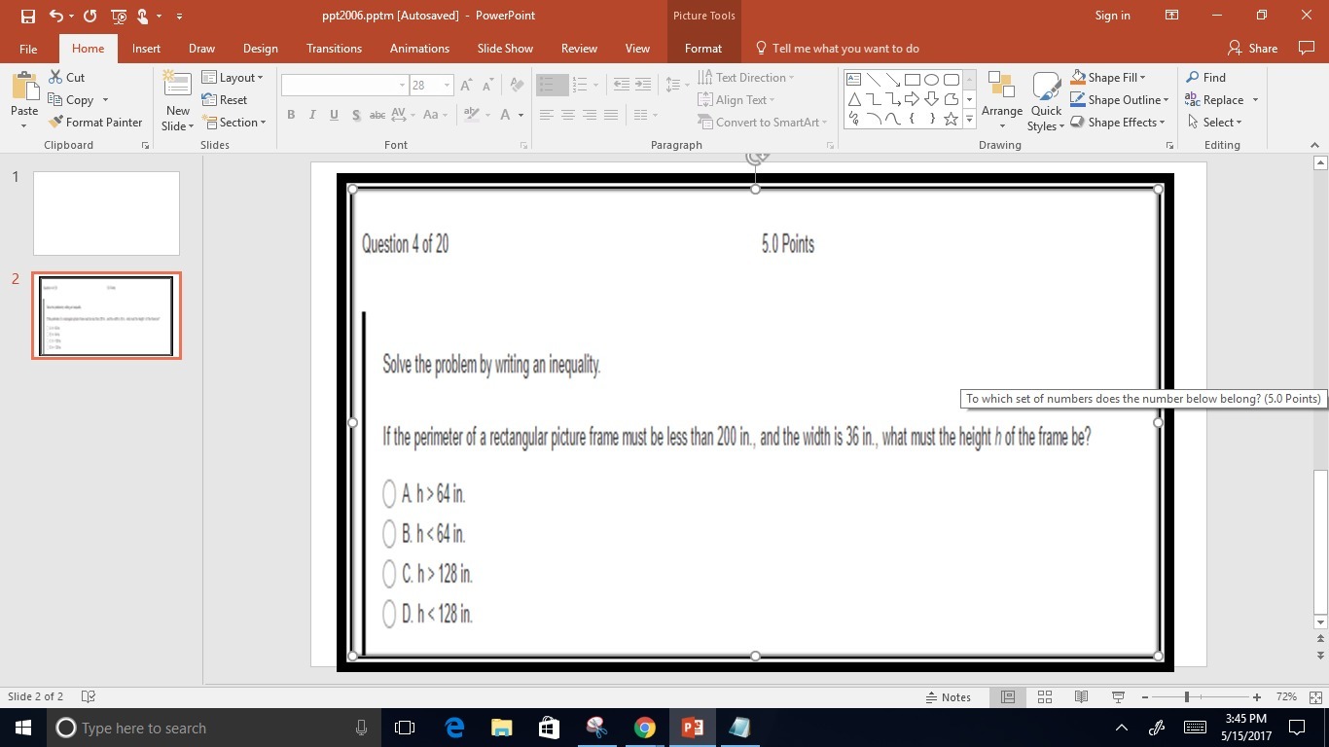Open Google Chrome from the taskbar
The height and width of the screenshot is (747, 1329).
644,728
